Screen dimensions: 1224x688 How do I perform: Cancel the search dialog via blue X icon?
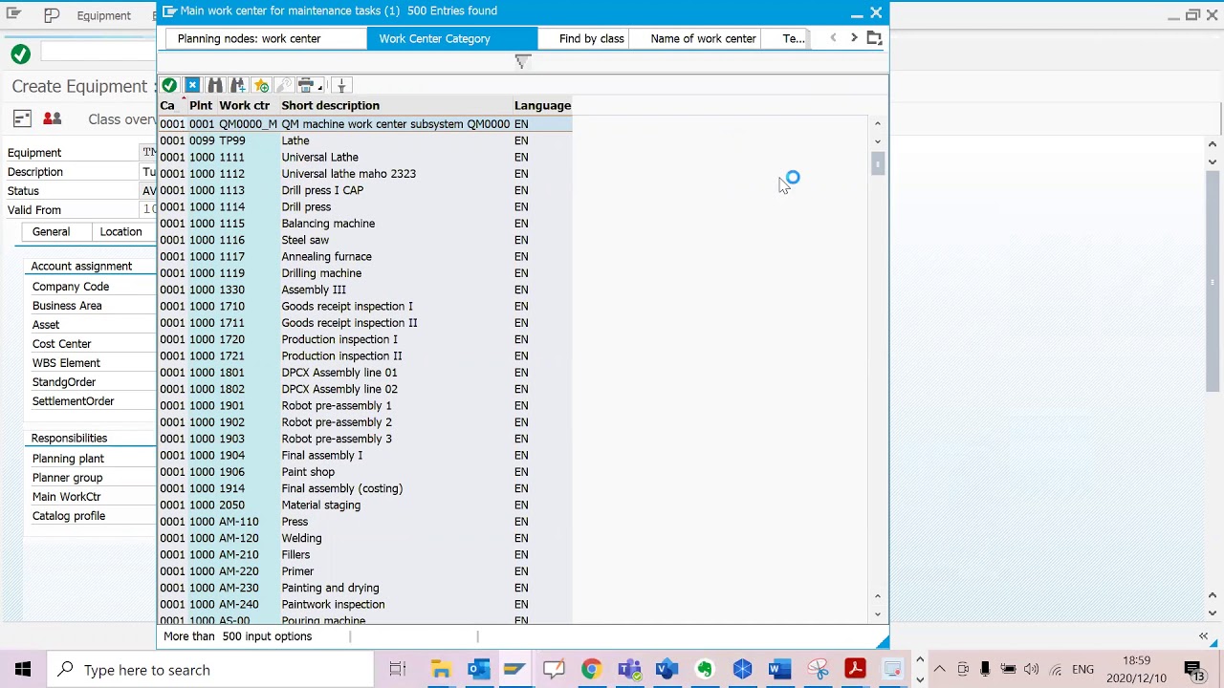click(x=192, y=86)
